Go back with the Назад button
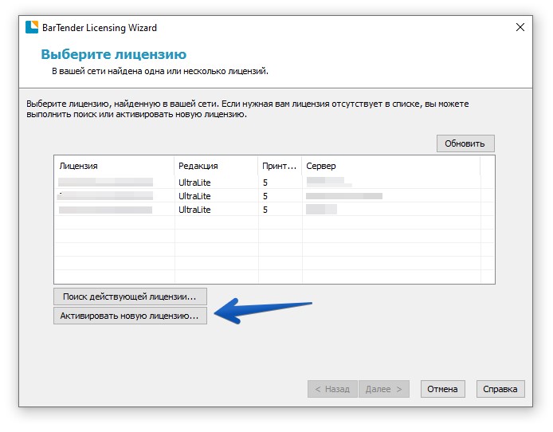The width and height of the screenshot is (553, 432). [331, 389]
